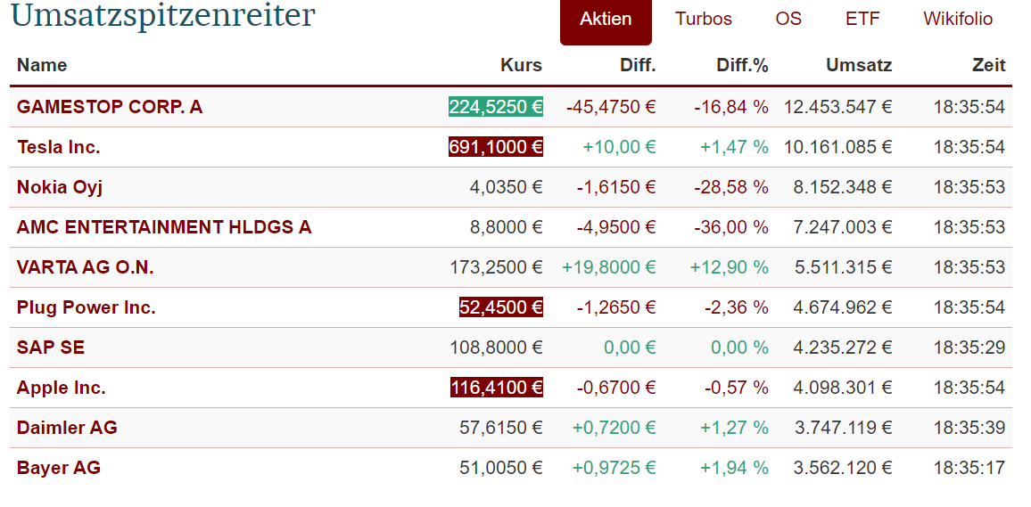The image size is (1031, 507).
Task: Click the SAP SE stock link
Action: point(51,348)
